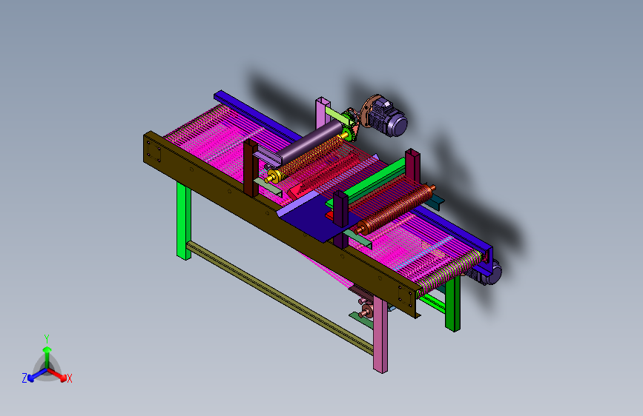Select the olive lower cross brace
The width and height of the screenshot is (643, 416).
(280, 298)
